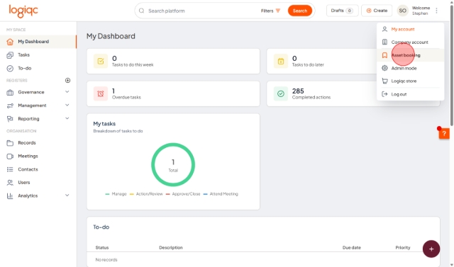Click the maroon plus floating button
The width and height of the screenshot is (454, 267).
click(x=431, y=249)
